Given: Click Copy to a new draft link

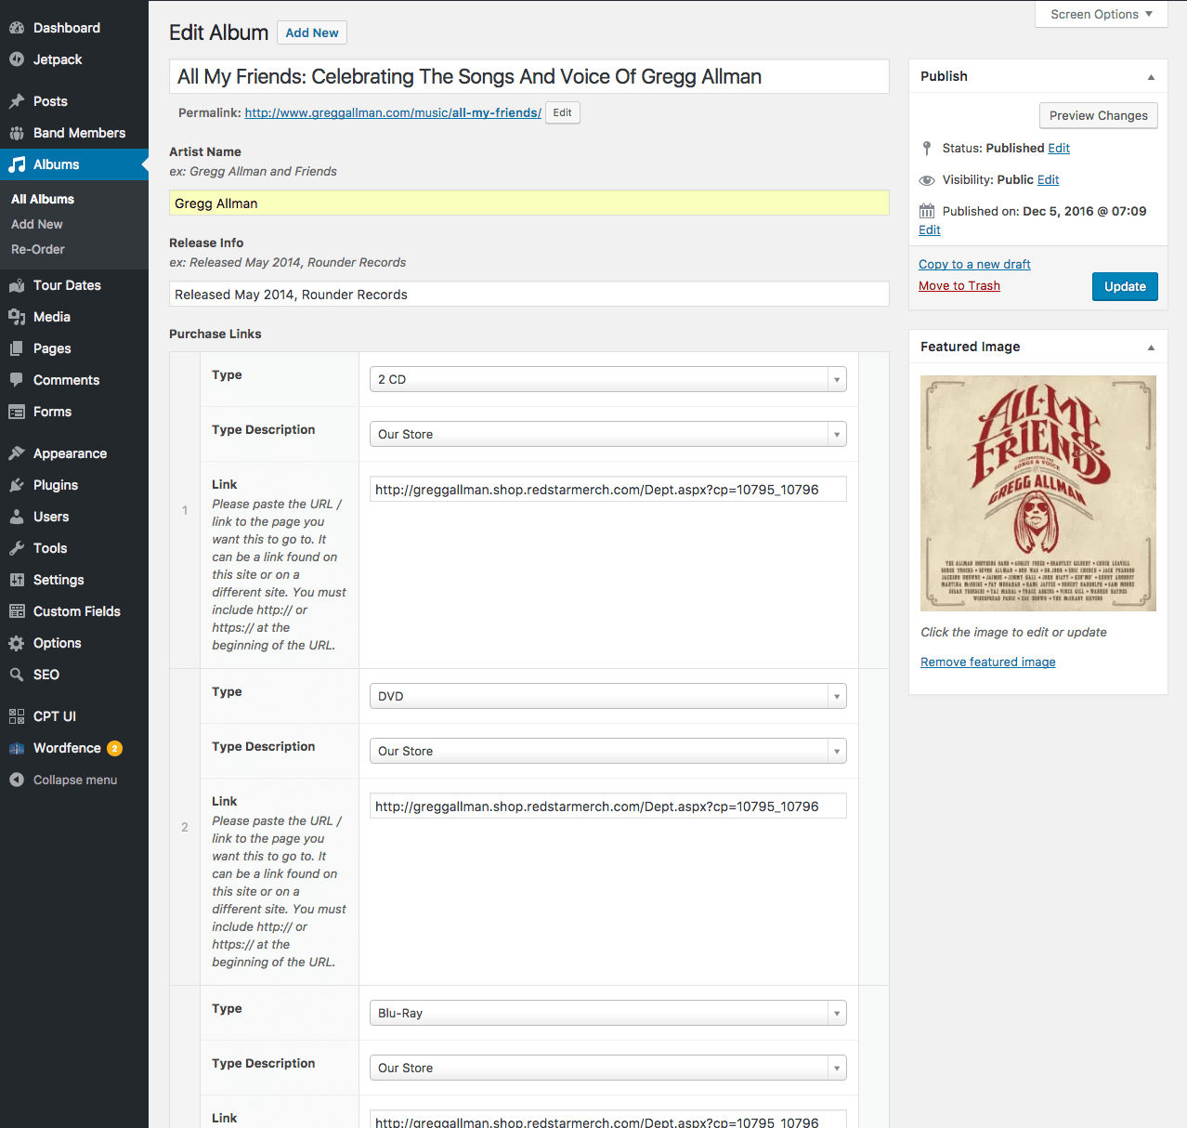Looking at the screenshot, I should pos(974,264).
